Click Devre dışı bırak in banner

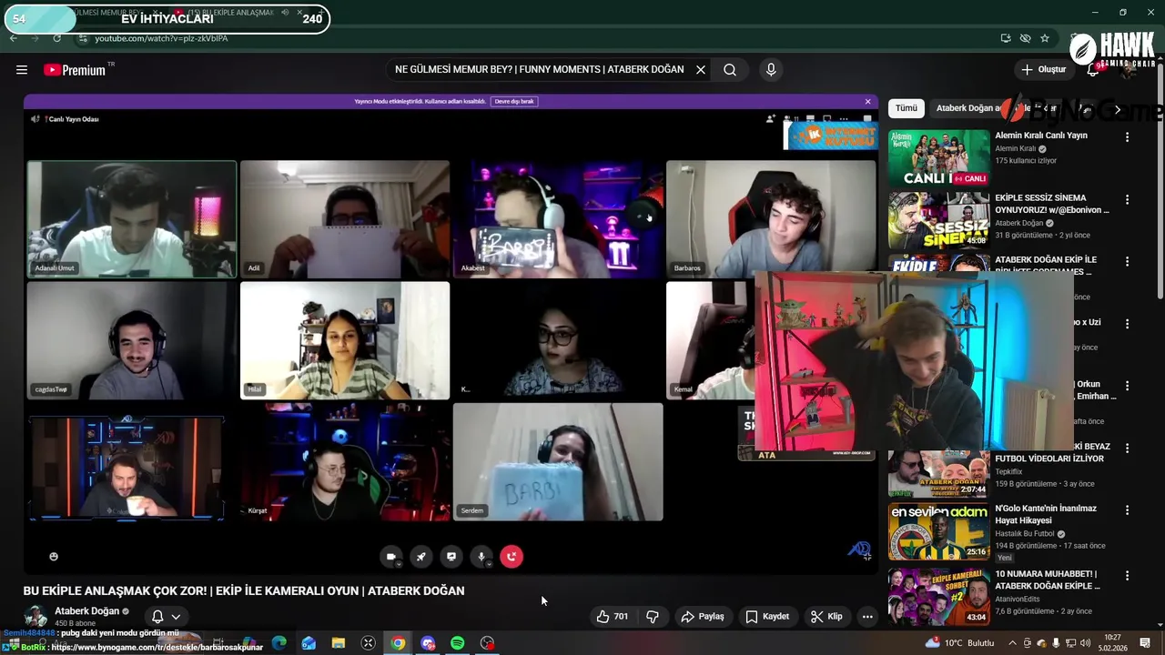pos(514,102)
